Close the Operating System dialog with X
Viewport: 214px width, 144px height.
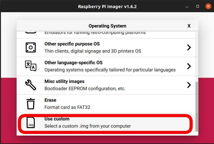pos(189,26)
